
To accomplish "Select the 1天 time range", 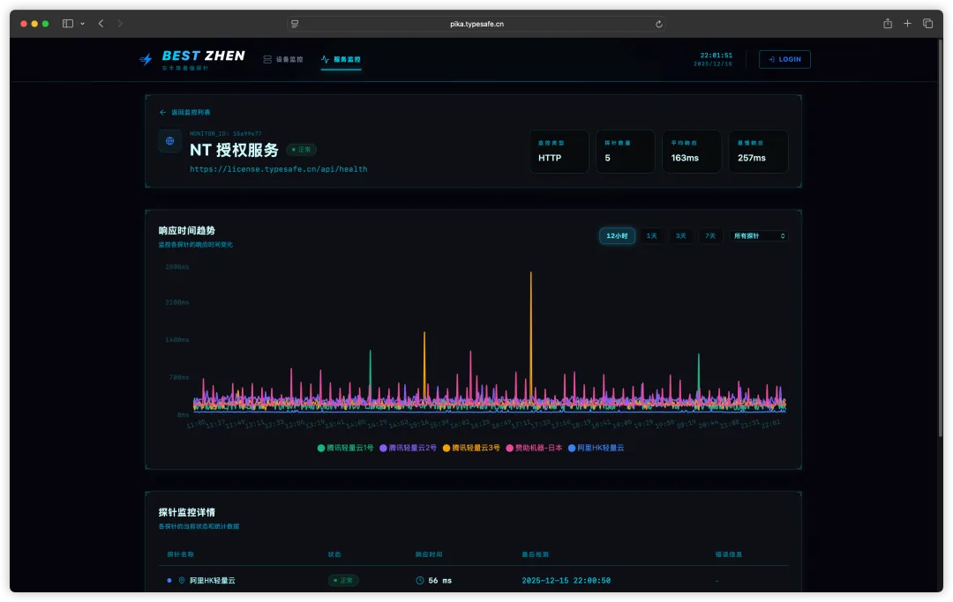I will (651, 236).
